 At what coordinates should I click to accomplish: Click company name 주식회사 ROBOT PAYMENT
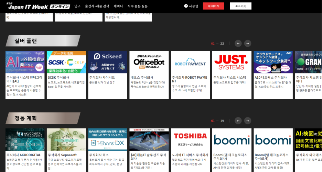coord(190,79)
